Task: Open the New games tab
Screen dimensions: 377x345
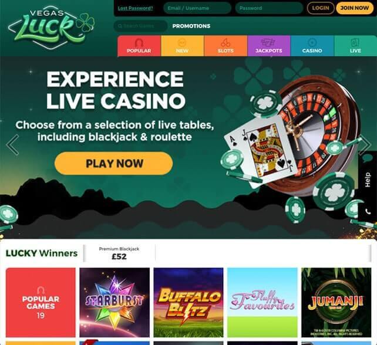Action: [x=182, y=46]
